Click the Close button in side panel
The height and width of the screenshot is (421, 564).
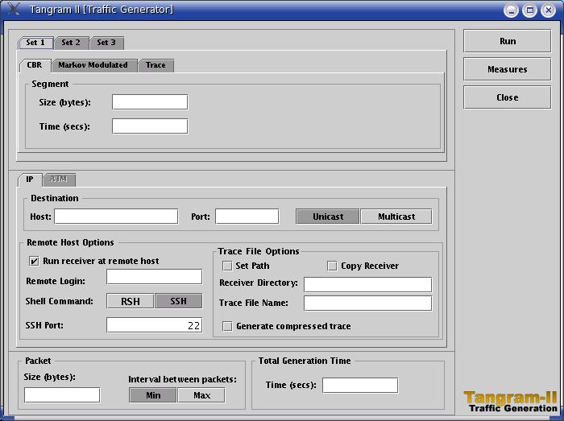coord(507,97)
